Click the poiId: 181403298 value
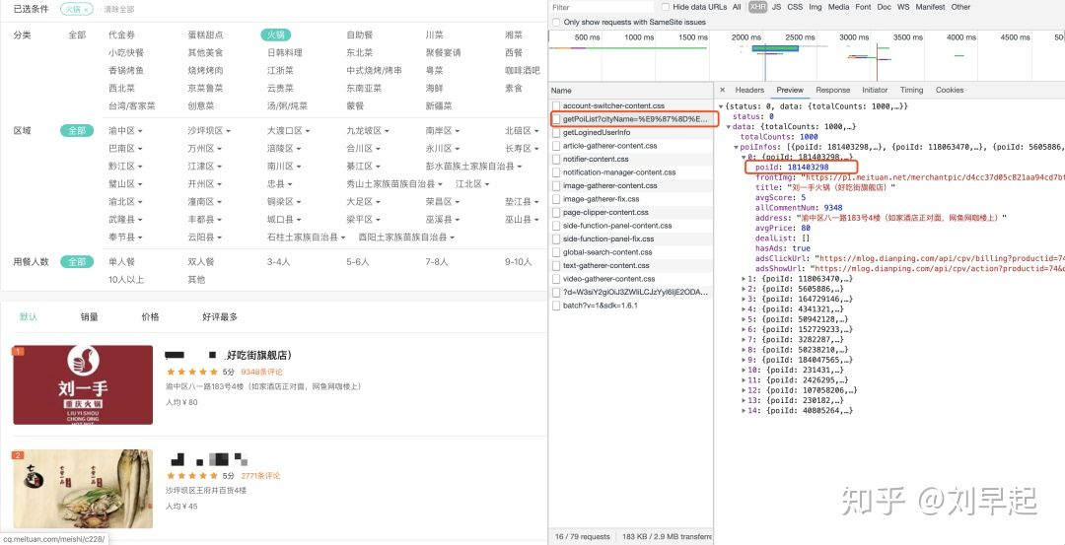 (x=808, y=167)
